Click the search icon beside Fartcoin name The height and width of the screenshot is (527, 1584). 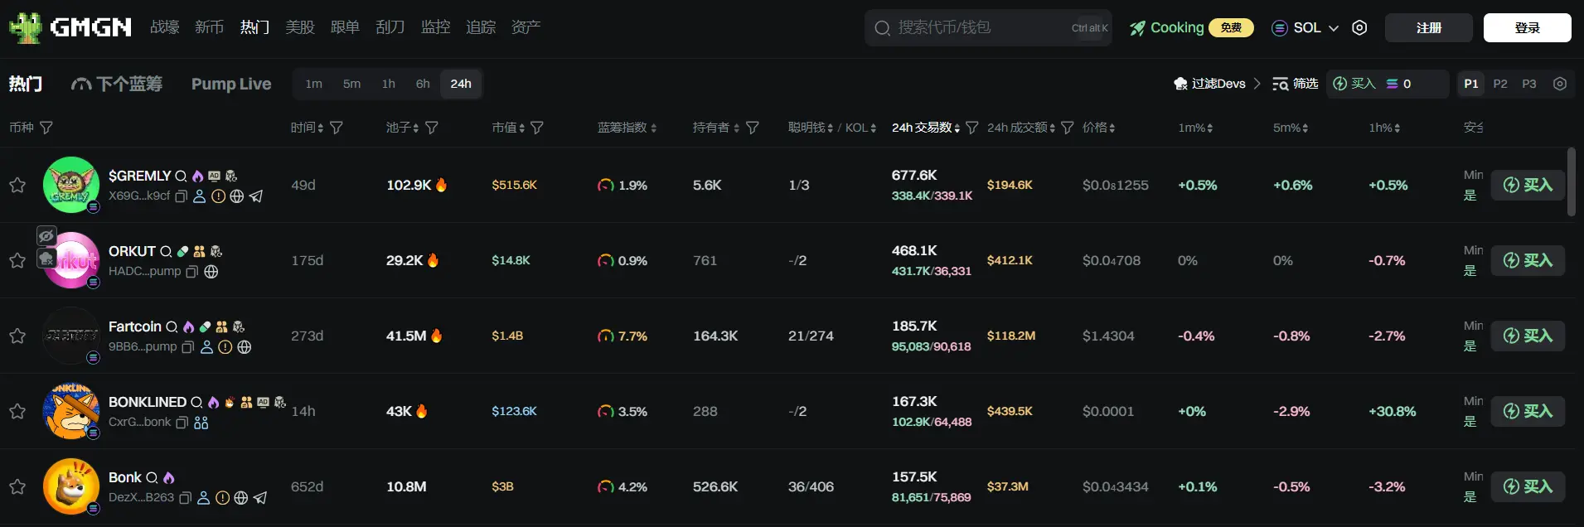coord(172,326)
